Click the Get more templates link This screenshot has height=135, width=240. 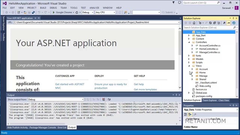(145, 89)
